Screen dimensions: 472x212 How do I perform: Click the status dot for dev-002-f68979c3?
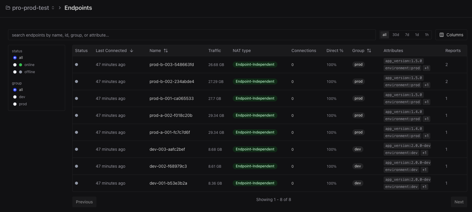coord(76,166)
